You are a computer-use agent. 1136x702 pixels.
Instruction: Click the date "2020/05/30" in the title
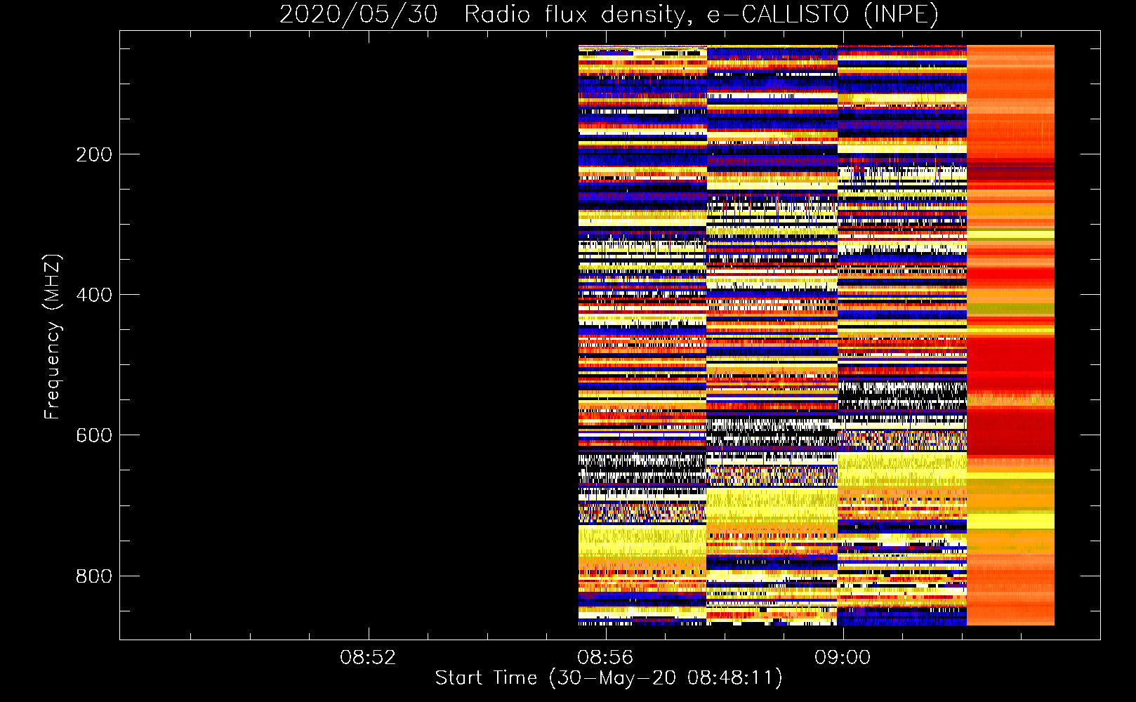(358, 14)
